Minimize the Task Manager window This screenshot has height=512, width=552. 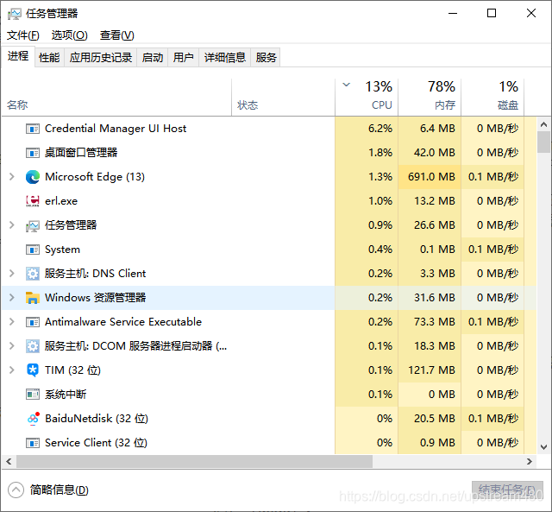pos(453,14)
